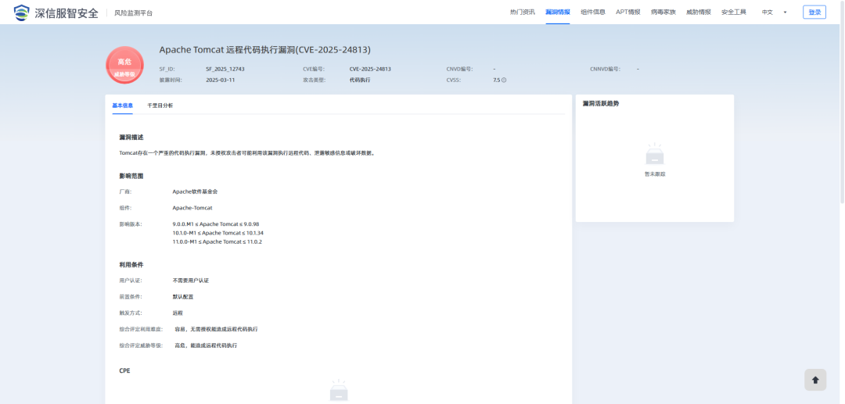Select the text 容易，无需授权能造成远程代码执行

click(x=216, y=329)
